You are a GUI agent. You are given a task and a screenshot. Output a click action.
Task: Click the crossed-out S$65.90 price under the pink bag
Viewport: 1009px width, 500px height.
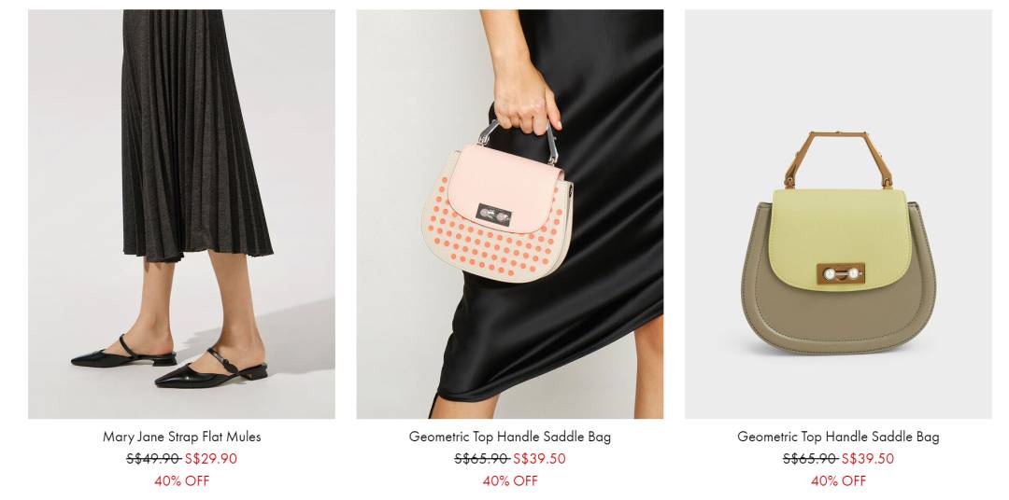pos(482,459)
